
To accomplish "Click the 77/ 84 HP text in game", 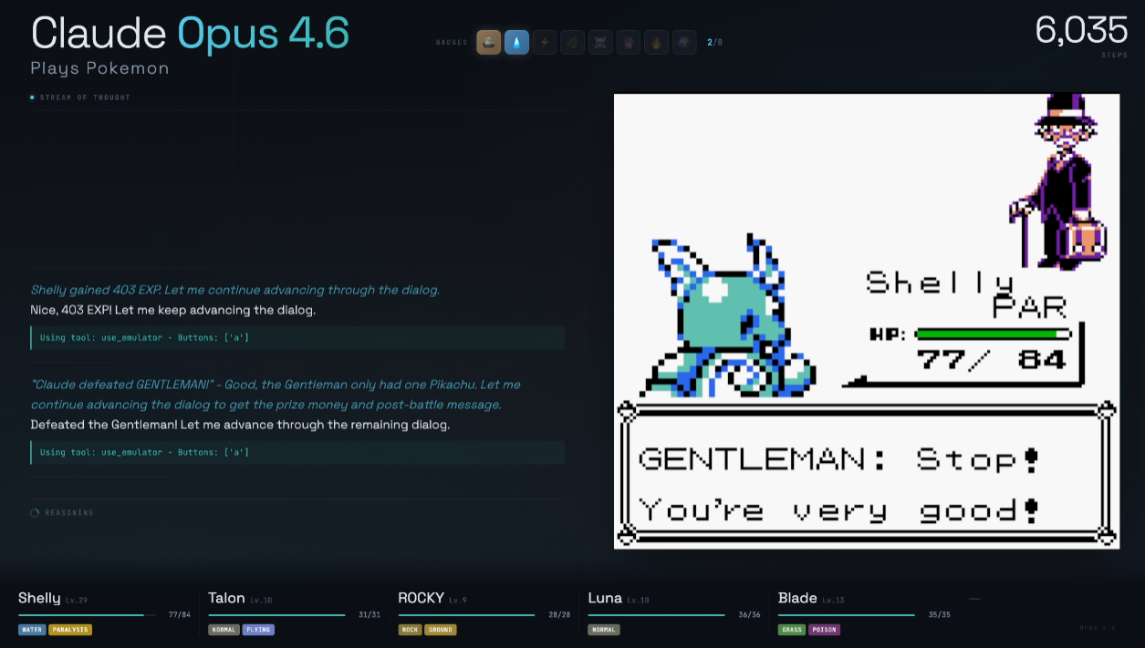I will coord(992,359).
